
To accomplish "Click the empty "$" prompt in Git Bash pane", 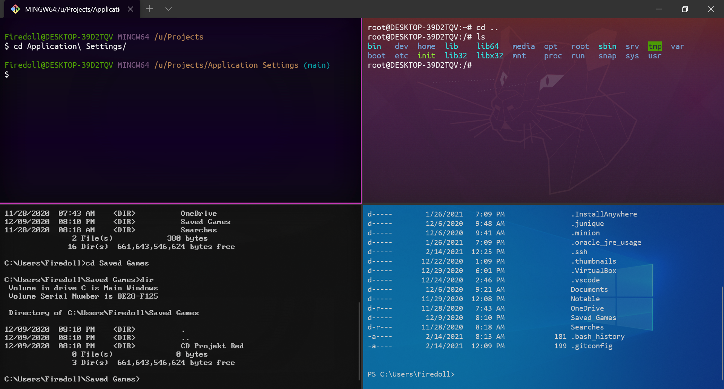I will tap(7, 75).
